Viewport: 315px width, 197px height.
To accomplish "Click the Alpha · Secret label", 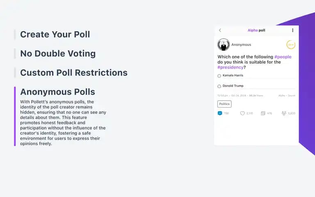I will [x=287, y=96].
